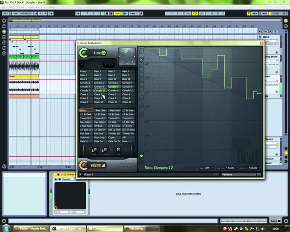Viewport: 290px width, 232px height.
Task: Click the punch-out switch icon
Action: coord(202,14)
